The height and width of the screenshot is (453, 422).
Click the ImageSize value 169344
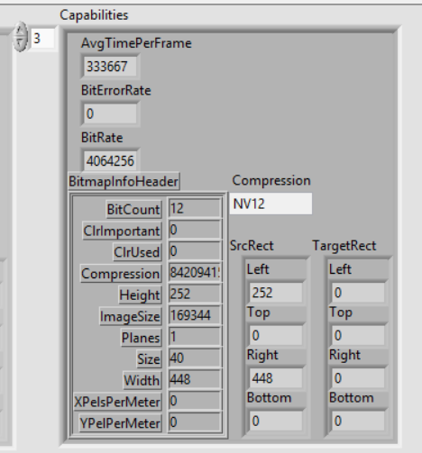click(195, 315)
